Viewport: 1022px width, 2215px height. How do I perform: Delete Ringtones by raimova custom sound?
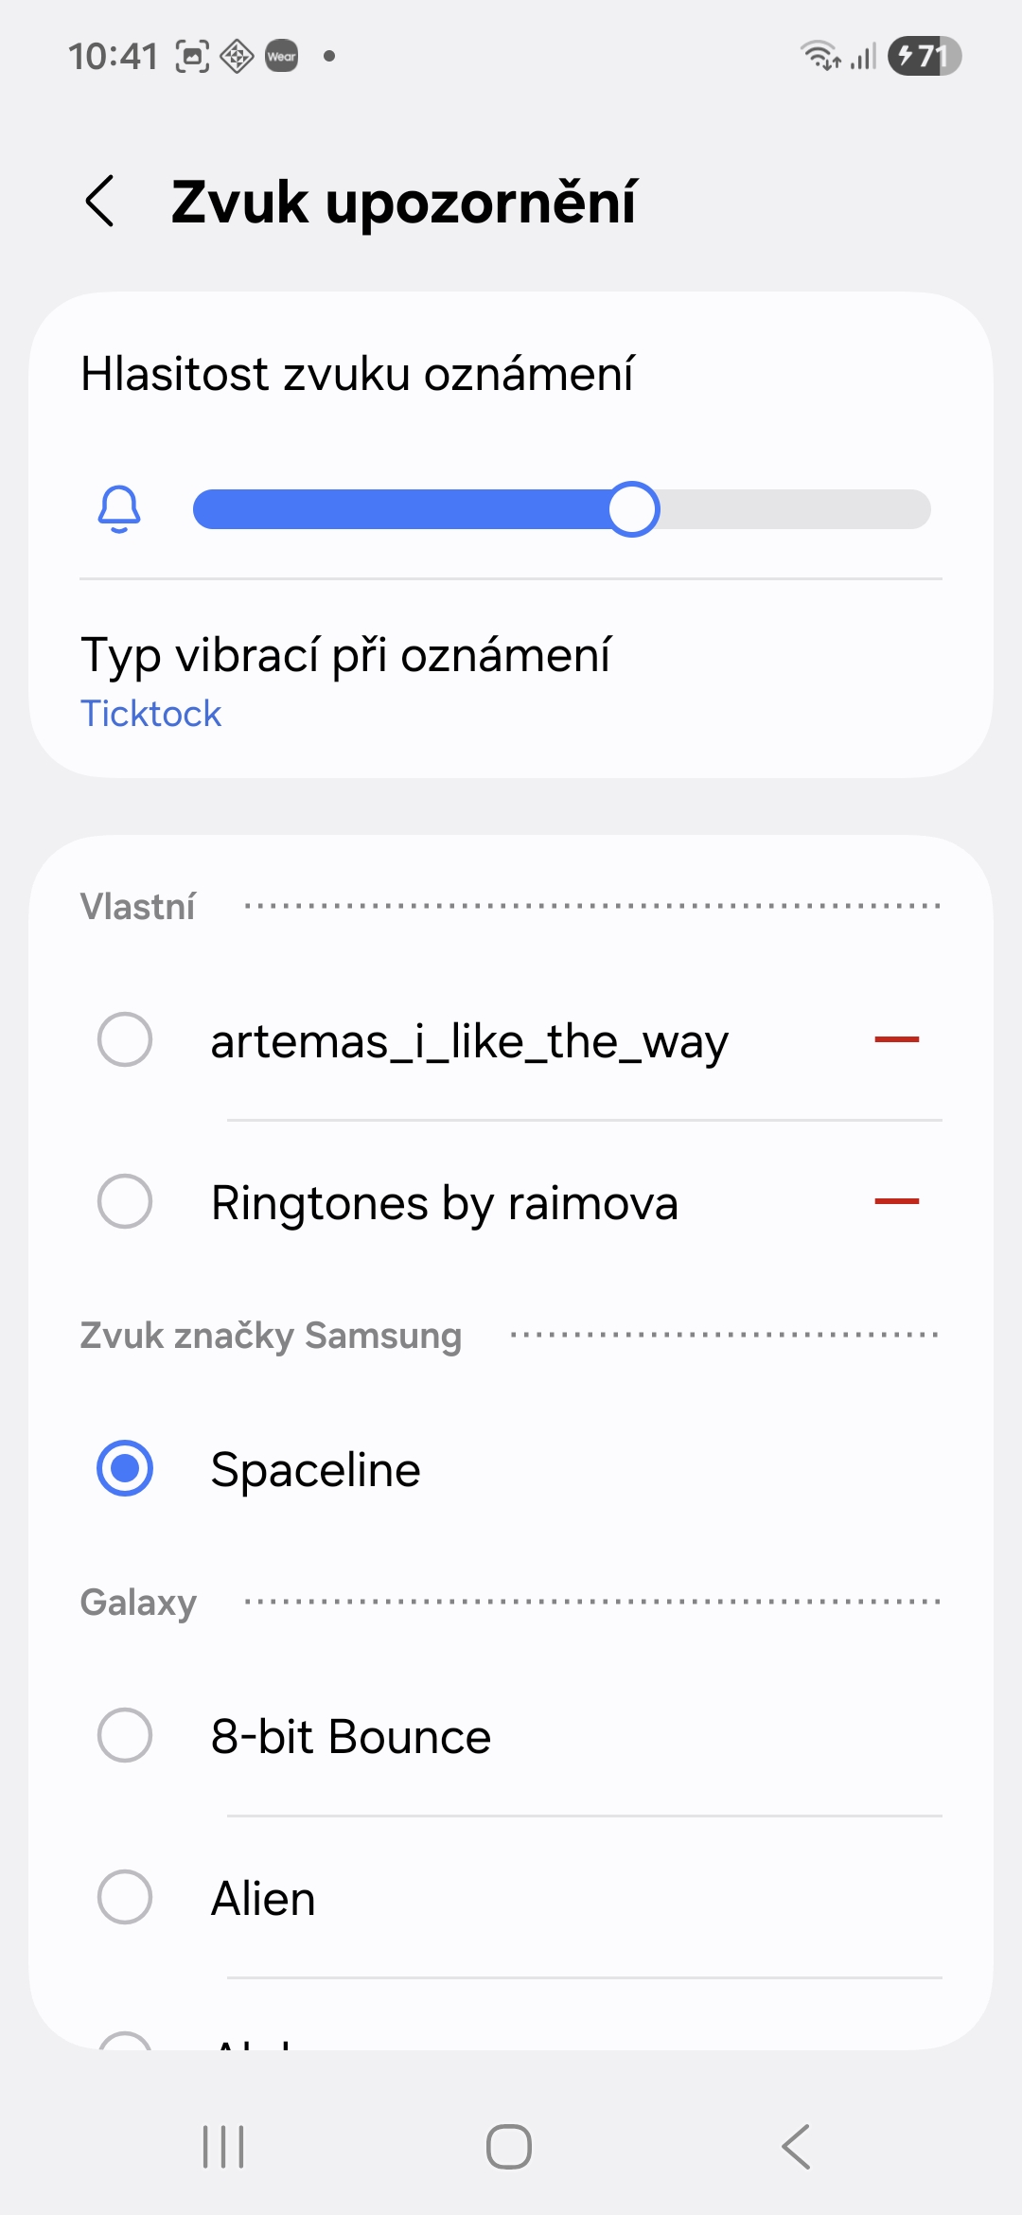pyautogui.click(x=896, y=1201)
